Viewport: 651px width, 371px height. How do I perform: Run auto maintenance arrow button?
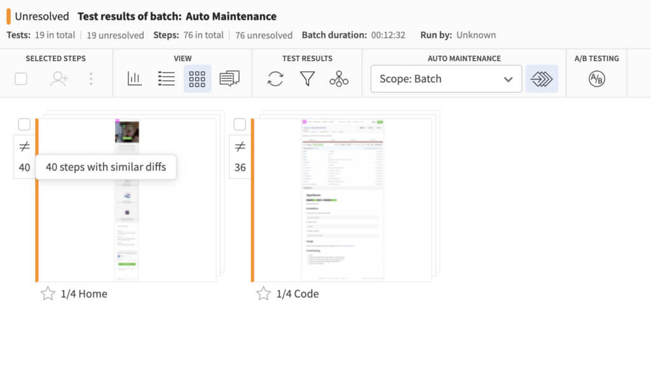tap(541, 79)
